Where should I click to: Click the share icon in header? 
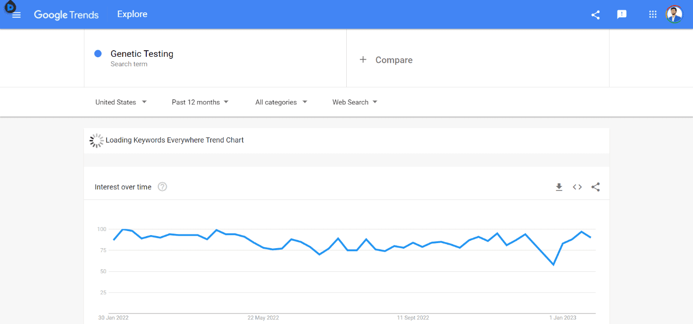tap(596, 15)
